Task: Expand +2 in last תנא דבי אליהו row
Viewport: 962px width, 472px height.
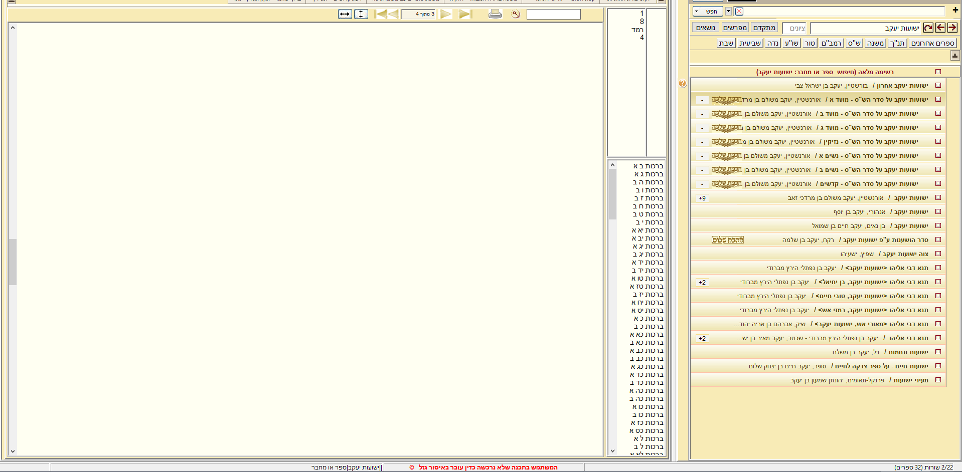Action: tap(702, 338)
